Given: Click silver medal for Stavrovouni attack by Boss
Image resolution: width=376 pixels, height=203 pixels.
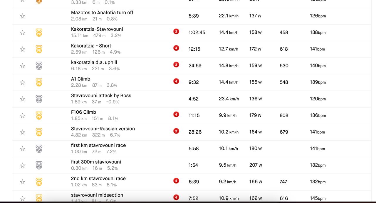Looking at the screenshot, I should tap(39, 99).
